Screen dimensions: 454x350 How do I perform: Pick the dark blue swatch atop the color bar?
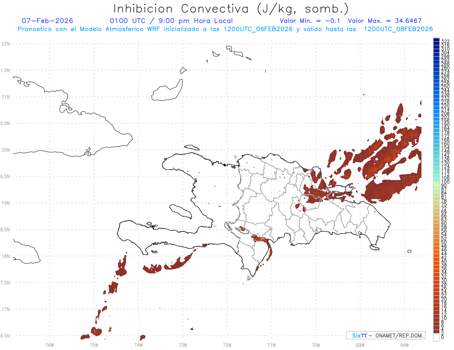click(436, 40)
